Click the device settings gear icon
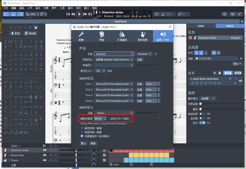Screen dimensions: 246x169 (x=156, y=54)
